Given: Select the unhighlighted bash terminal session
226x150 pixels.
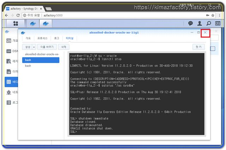Looking at the screenshot, I should tap(41, 66).
